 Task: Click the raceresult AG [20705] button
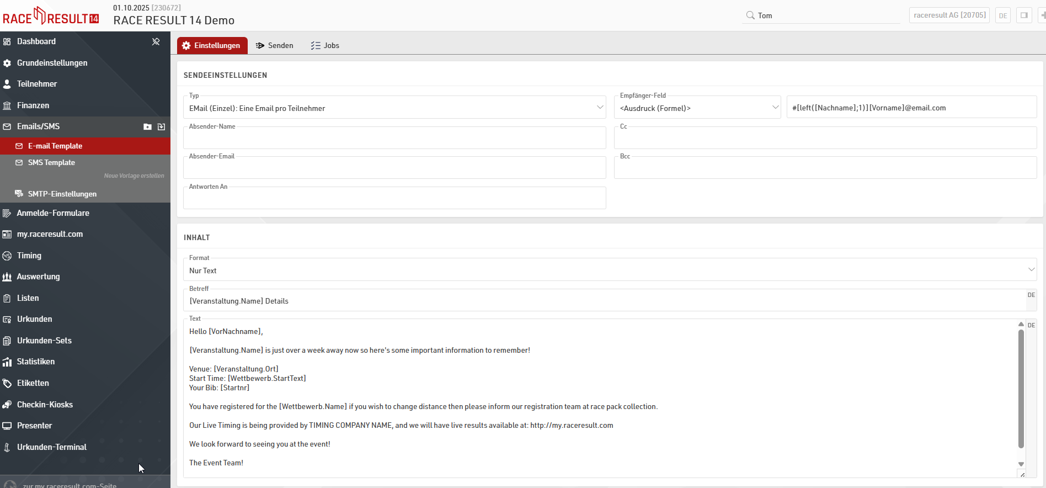click(949, 15)
